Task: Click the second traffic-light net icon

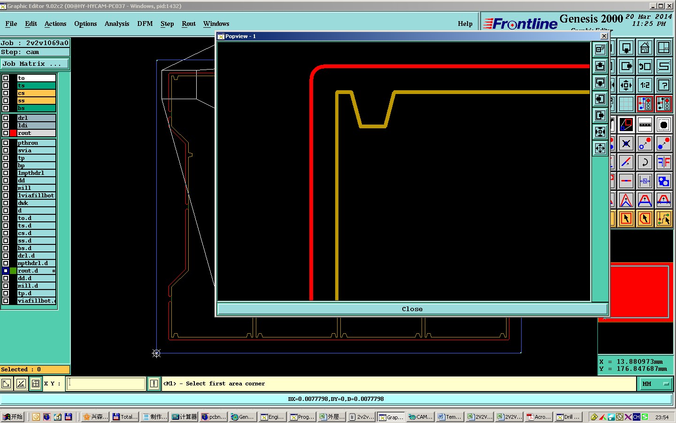Action: [664, 103]
